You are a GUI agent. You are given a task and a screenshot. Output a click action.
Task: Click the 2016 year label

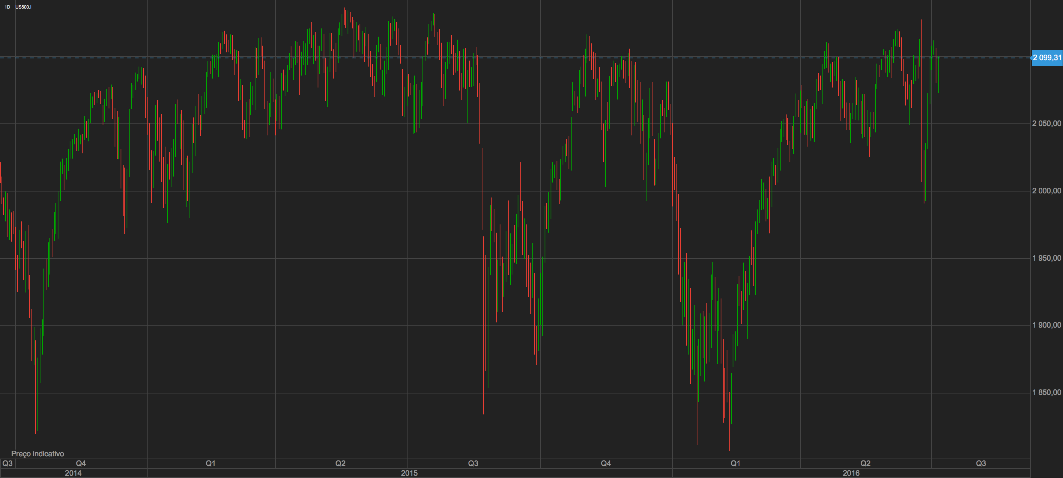point(851,473)
